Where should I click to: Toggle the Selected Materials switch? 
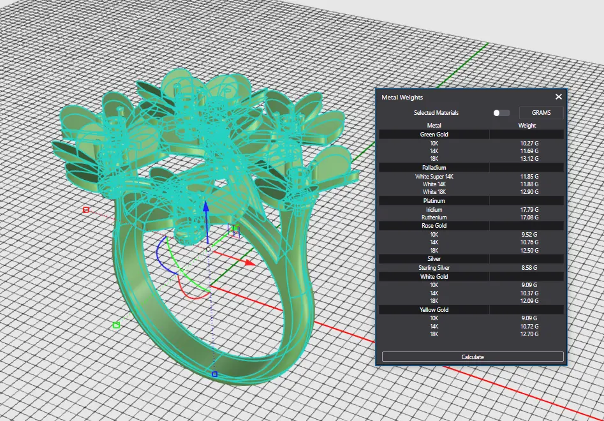click(x=501, y=113)
